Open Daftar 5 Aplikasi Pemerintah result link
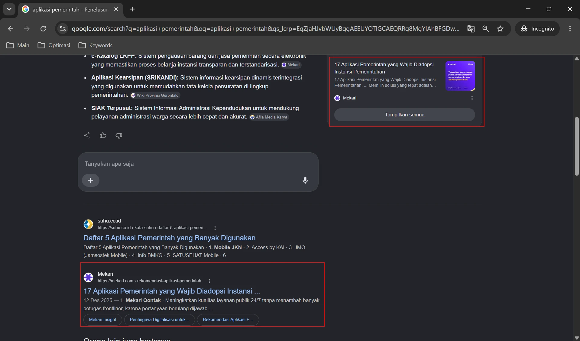The height and width of the screenshot is (341, 580). [169, 238]
